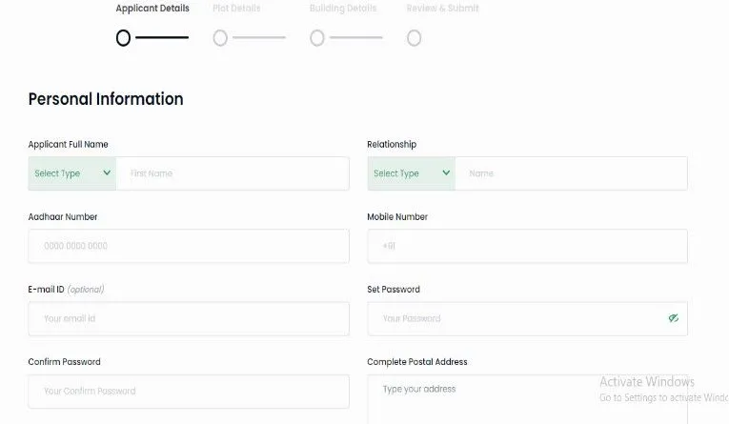
Task: Focus the Mobile Number field
Action: click(527, 246)
